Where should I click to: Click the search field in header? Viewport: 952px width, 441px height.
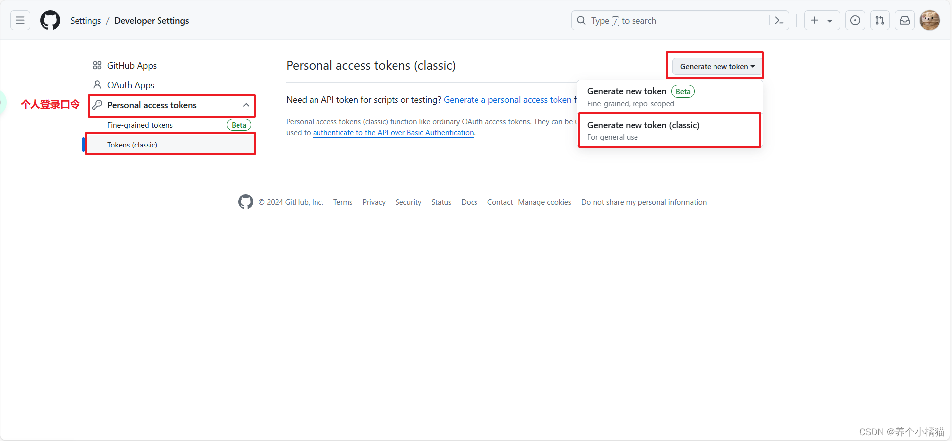point(680,20)
